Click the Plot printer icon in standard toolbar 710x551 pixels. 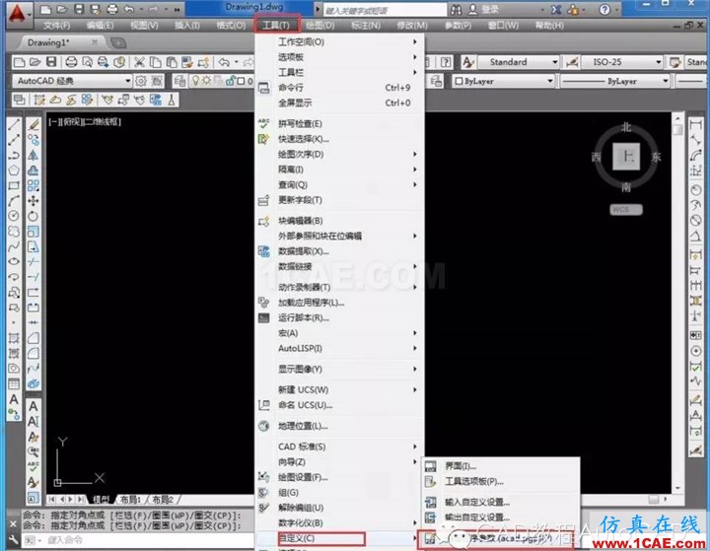point(71,62)
